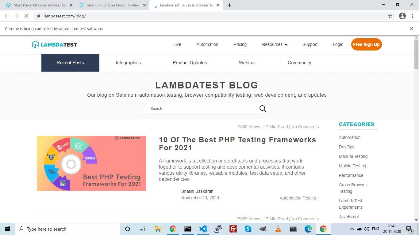The width and height of the screenshot is (419, 235).
Task: Click the LambdaTest logo in the header
Action: coord(55,44)
